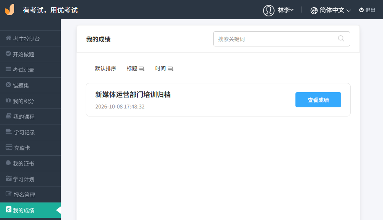383x220 pixels.
Task: Open 考生控制台 in sidebar
Action: [30, 38]
